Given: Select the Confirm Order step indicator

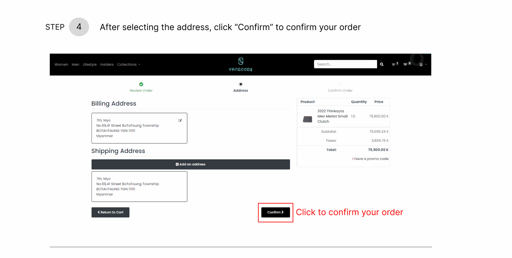Looking at the screenshot, I should pos(340,84).
